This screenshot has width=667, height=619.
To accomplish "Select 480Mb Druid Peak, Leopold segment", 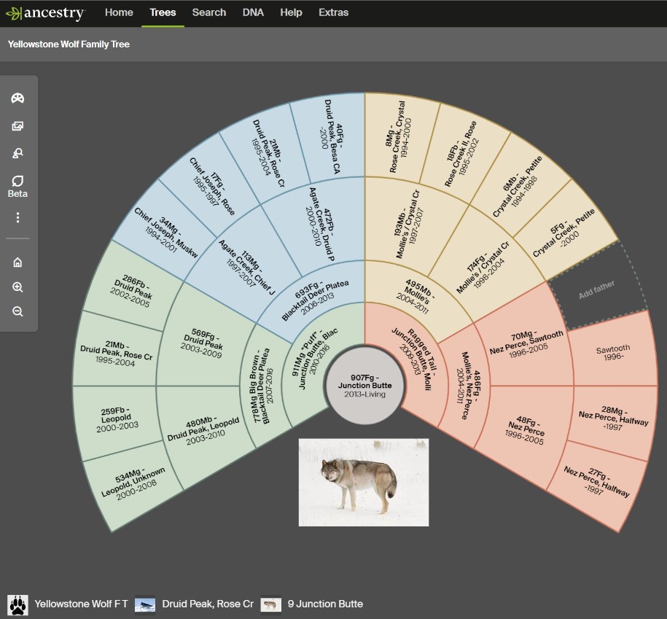I will point(203,431).
